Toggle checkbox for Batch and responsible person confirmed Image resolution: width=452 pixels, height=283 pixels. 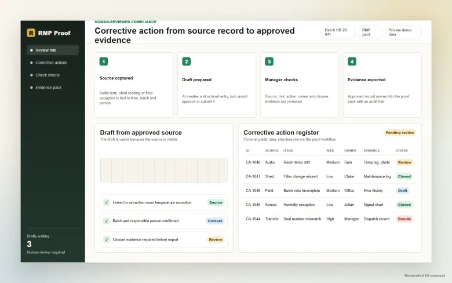pyautogui.click(x=107, y=221)
